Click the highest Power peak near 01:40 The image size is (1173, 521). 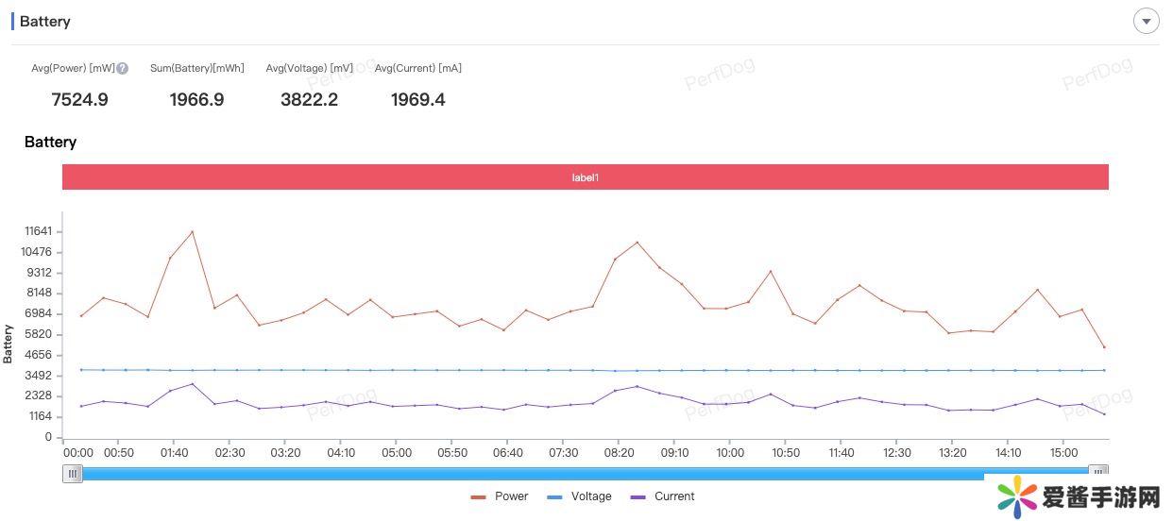tap(193, 231)
